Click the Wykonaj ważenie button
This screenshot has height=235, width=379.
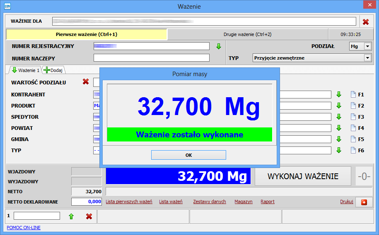303,176
